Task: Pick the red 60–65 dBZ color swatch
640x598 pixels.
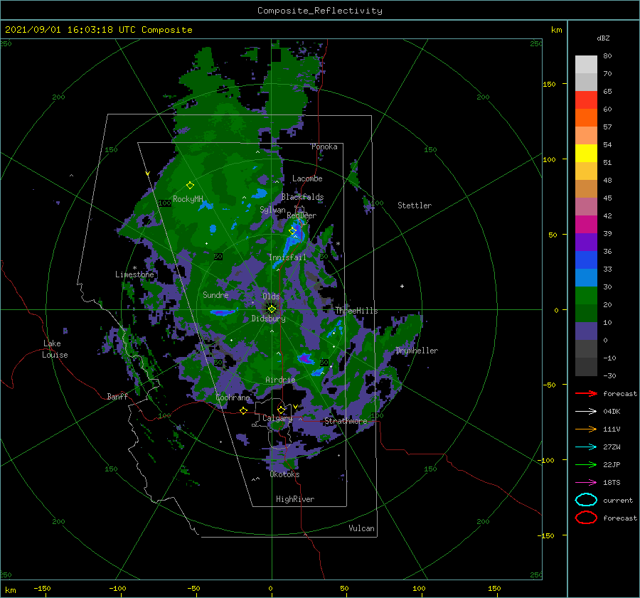Action: pyautogui.click(x=586, y=100)
